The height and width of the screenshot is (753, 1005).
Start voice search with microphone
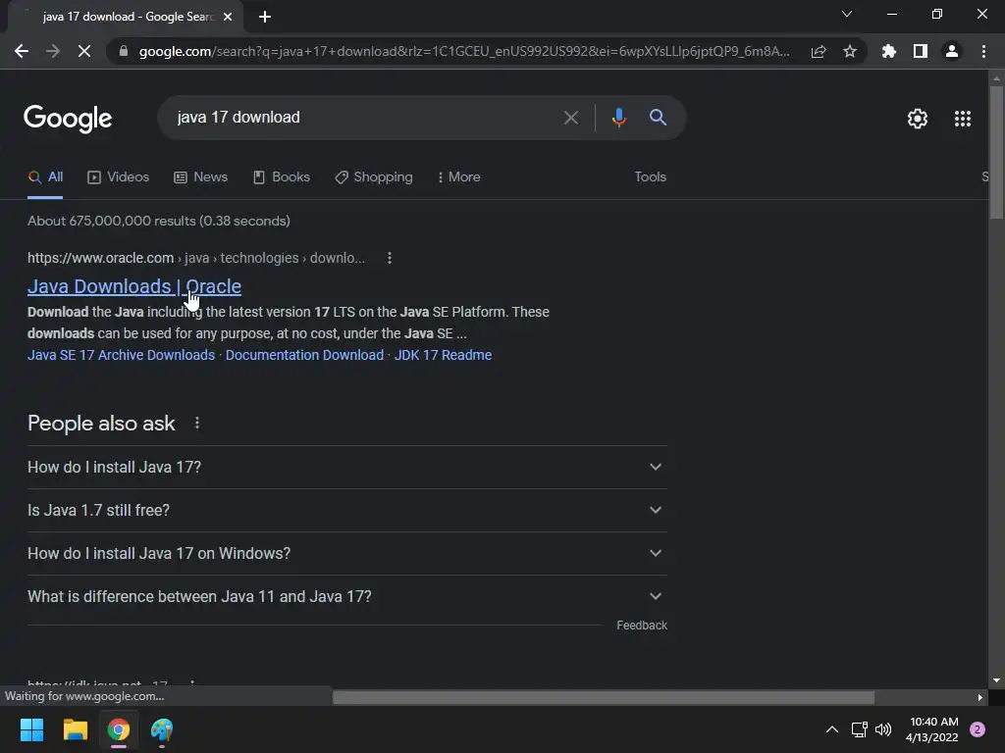(x=618, y=118)
